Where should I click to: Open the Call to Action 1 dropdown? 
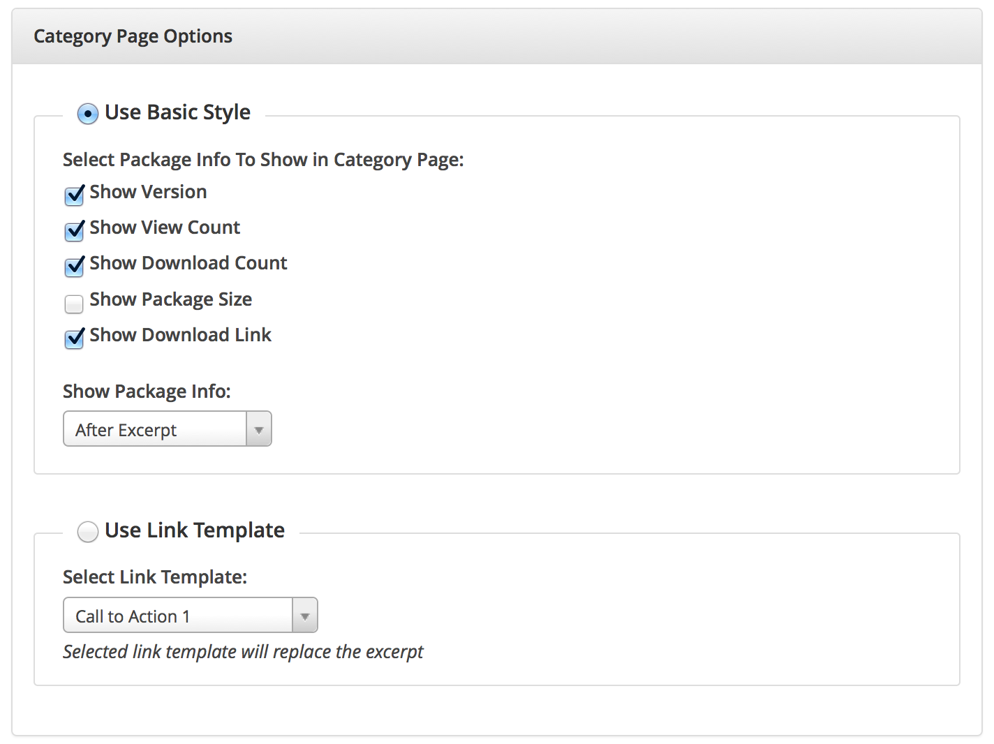tap(178, 616)
